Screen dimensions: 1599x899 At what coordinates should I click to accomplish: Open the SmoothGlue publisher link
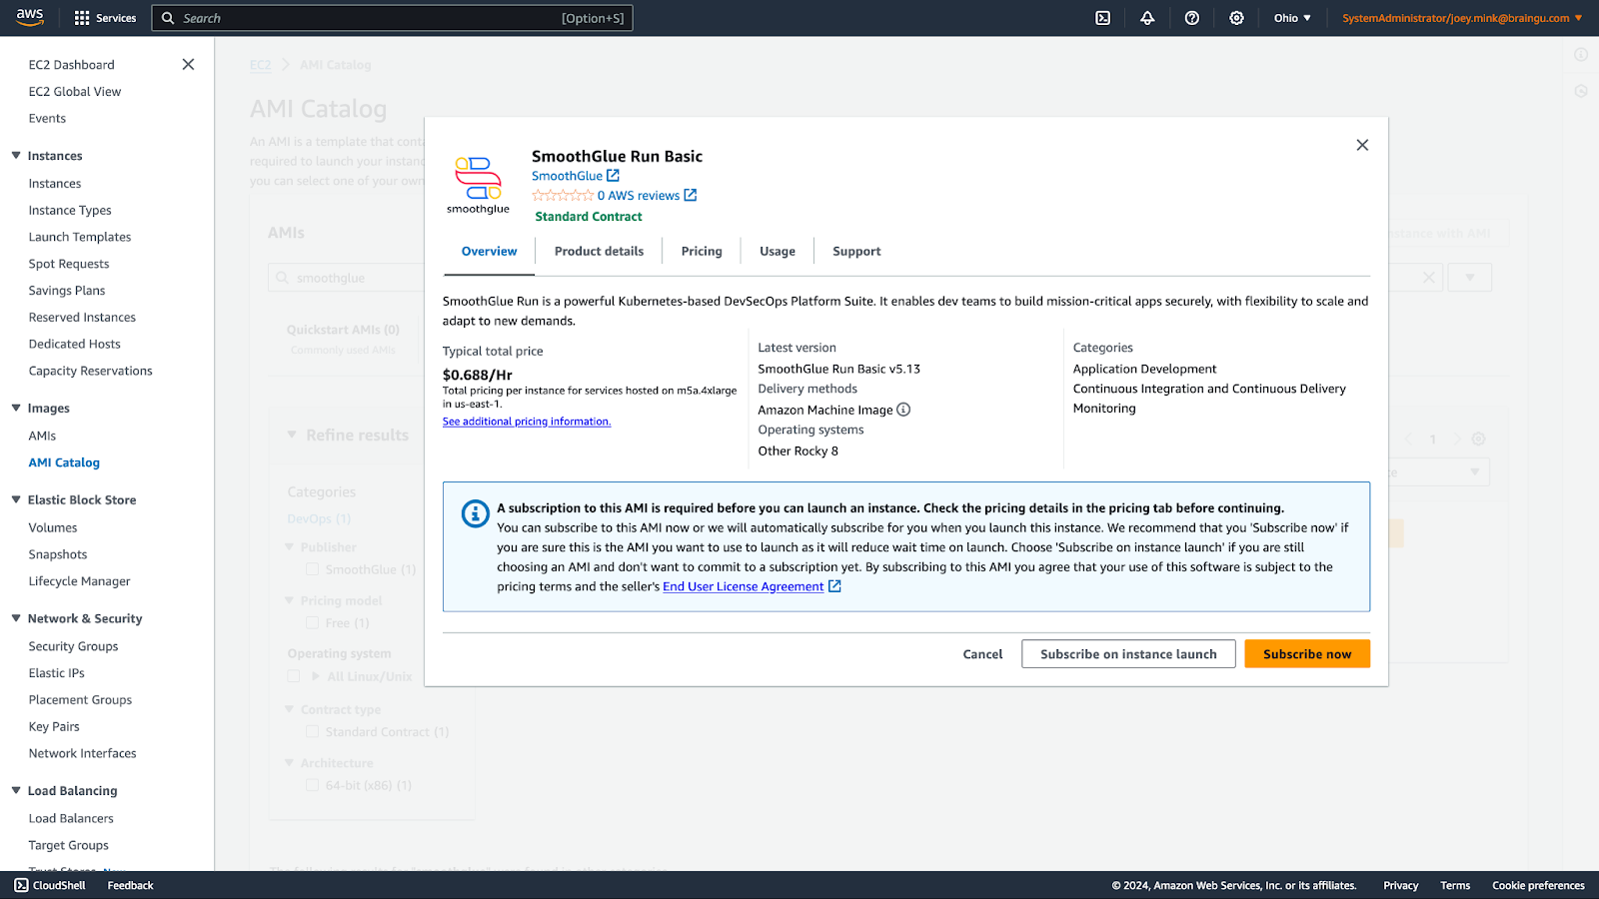[567, 176]
